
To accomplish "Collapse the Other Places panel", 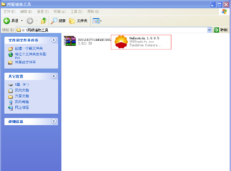I will point(54,76).
